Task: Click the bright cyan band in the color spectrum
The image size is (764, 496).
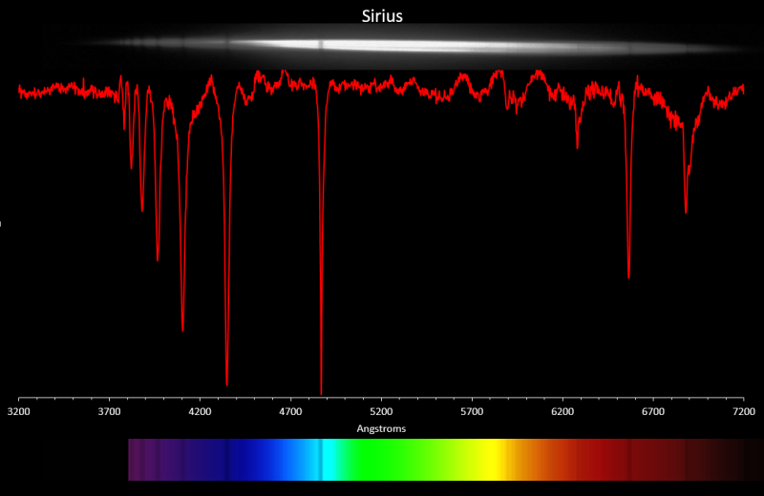Action: point(325,460)
